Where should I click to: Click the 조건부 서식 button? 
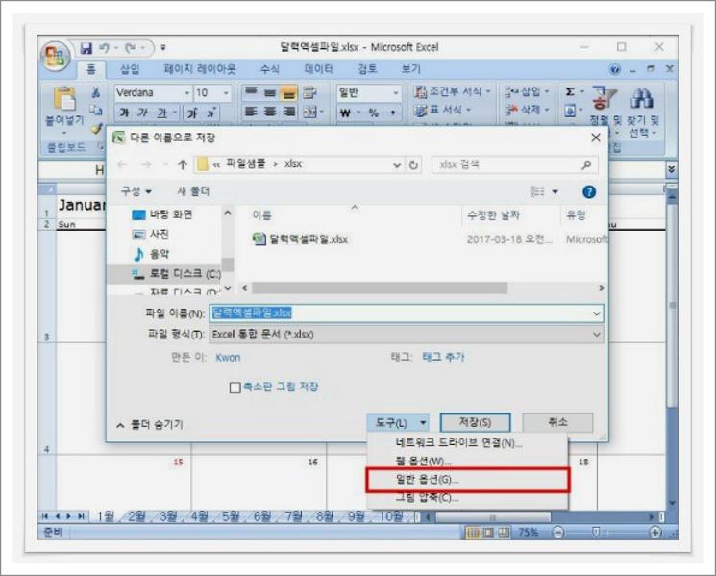pos(453,92)
